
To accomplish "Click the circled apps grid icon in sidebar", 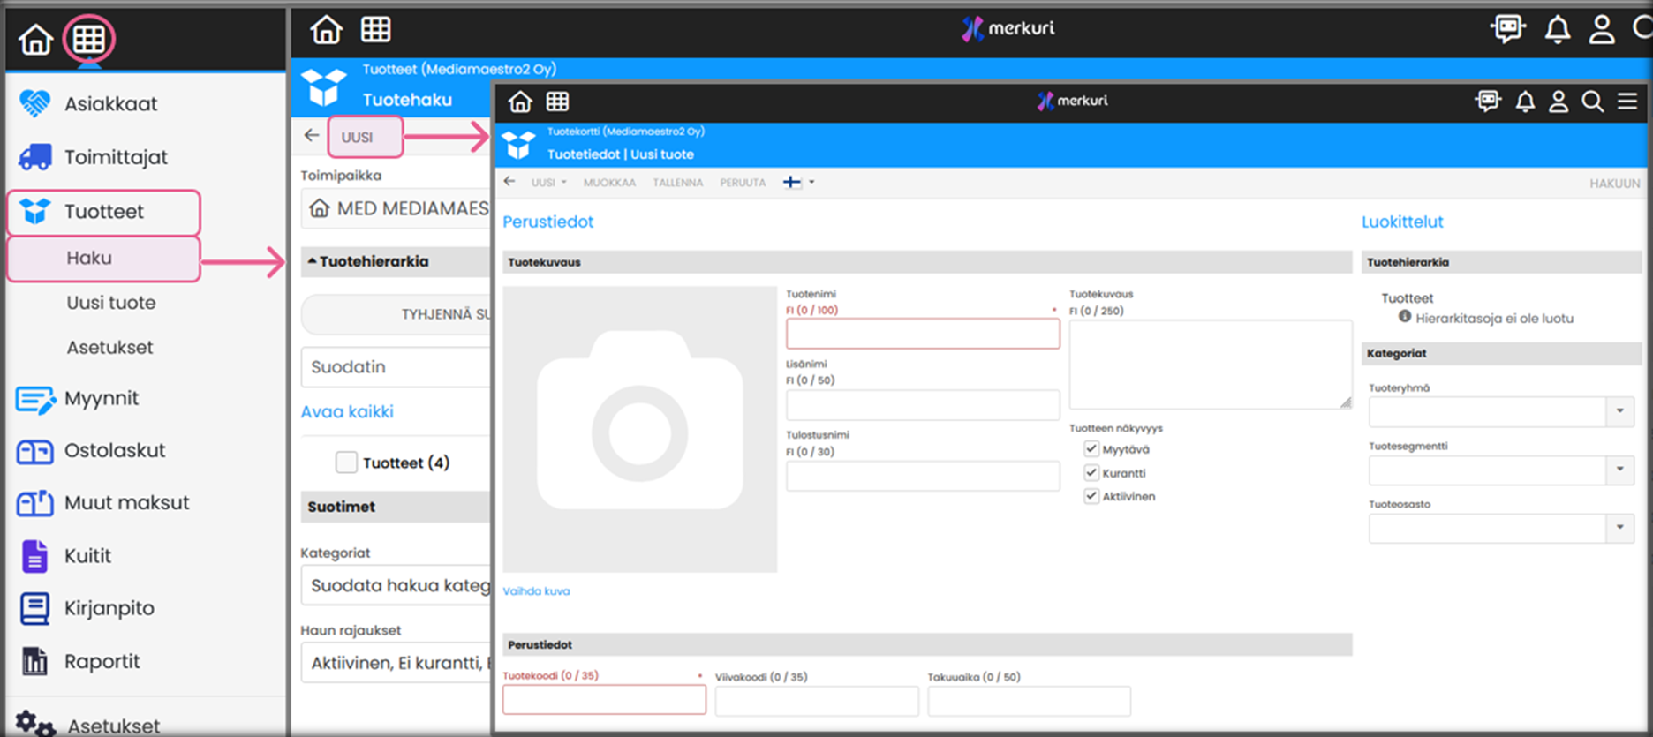I will click(x=88, y=39).
